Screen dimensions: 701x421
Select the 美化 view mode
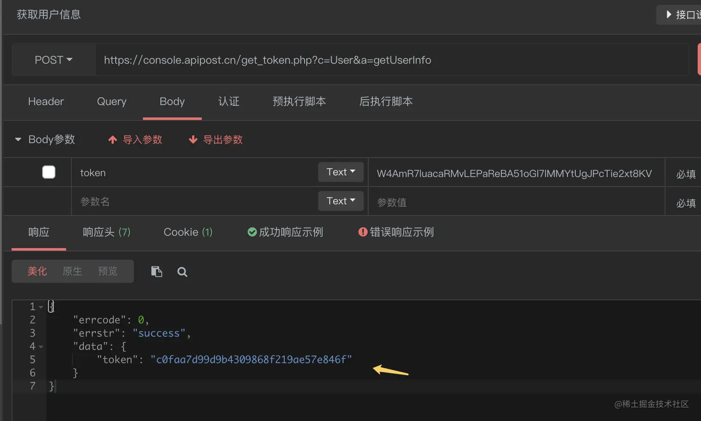[37, 271]
